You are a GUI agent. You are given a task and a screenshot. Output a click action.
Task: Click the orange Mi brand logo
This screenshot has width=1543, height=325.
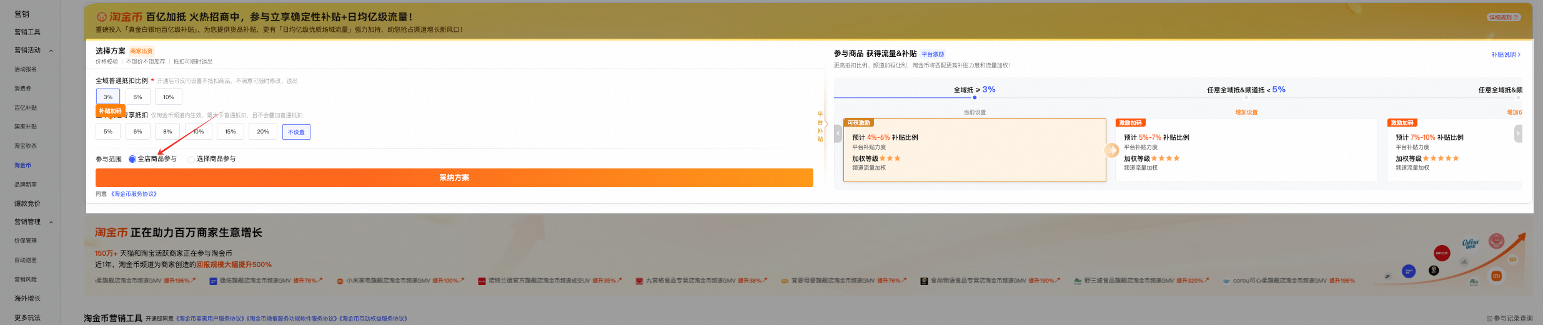(1496, 276)
